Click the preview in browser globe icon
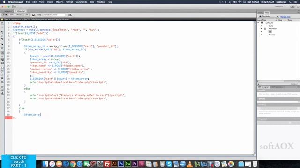The image size is (300, 168). click(x=34, y=15)
